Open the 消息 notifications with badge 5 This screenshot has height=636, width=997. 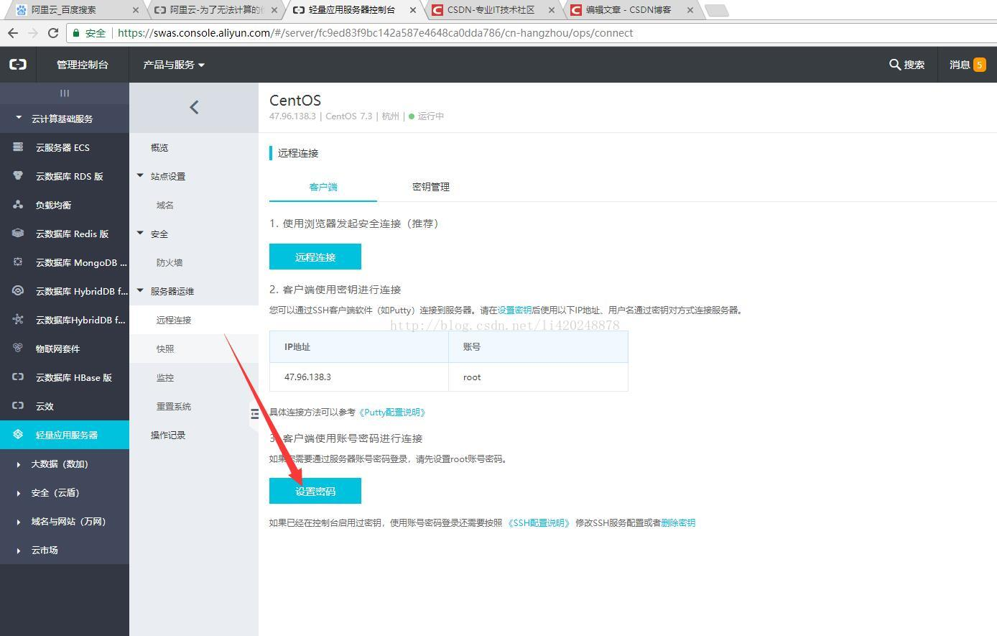[x=968, y=65]
